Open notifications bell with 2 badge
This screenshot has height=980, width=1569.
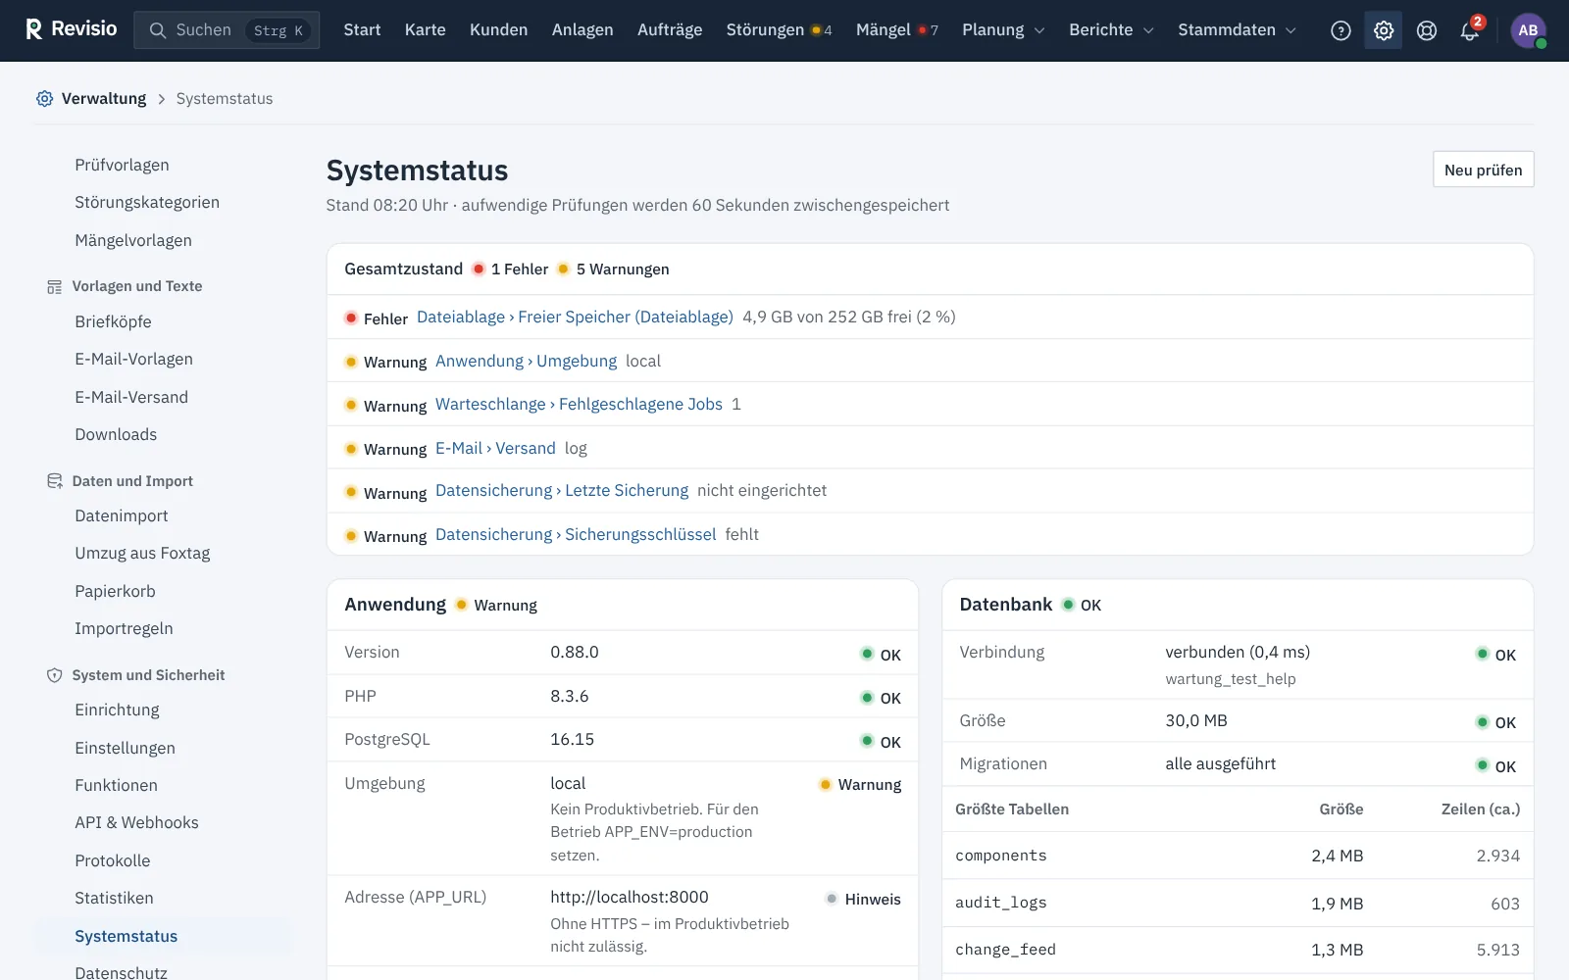pos(1470,30)
